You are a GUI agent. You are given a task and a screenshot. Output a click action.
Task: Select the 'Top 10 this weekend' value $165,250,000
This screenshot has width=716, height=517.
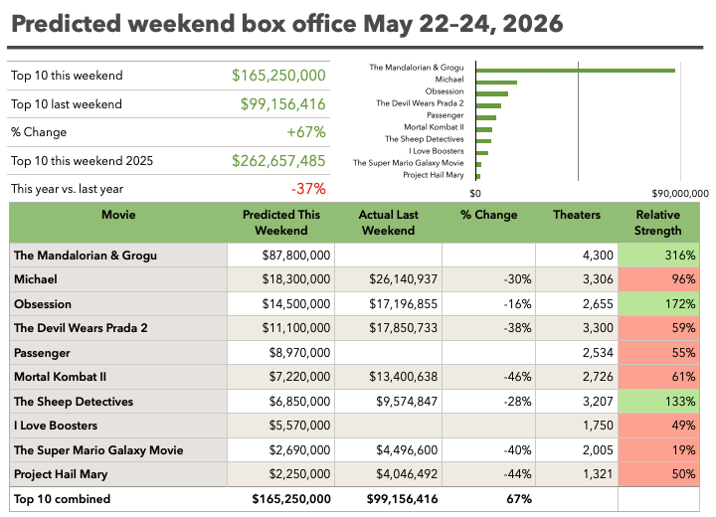click(278, 76)
